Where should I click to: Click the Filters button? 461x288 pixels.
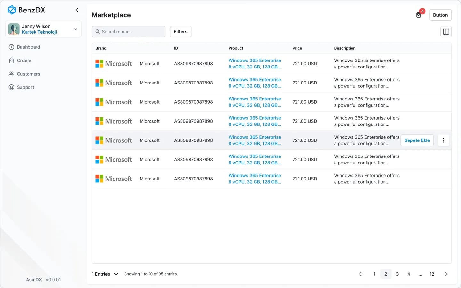[181, 32]
